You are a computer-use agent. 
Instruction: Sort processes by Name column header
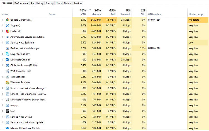click(x=24, y=13)
